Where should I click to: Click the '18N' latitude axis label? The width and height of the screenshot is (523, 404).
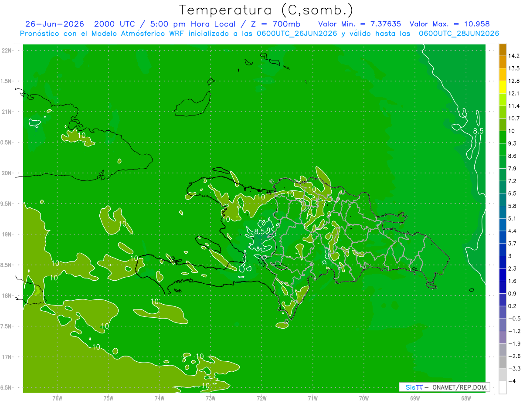(x=7, y=296)
